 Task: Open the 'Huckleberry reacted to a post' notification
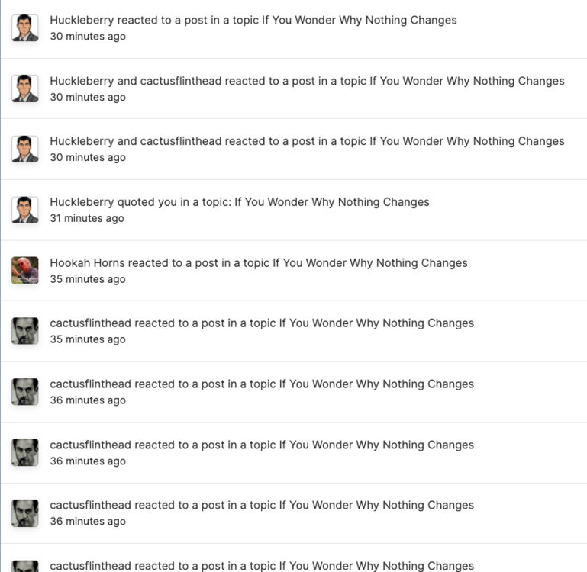point(253,20)
